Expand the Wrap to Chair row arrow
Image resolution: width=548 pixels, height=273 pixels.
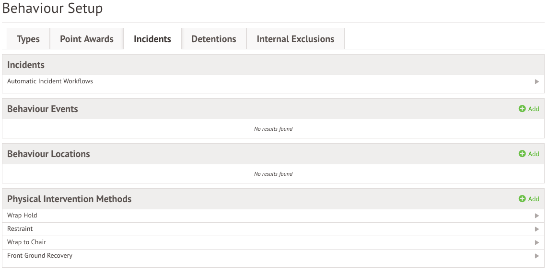pos(537,243)
